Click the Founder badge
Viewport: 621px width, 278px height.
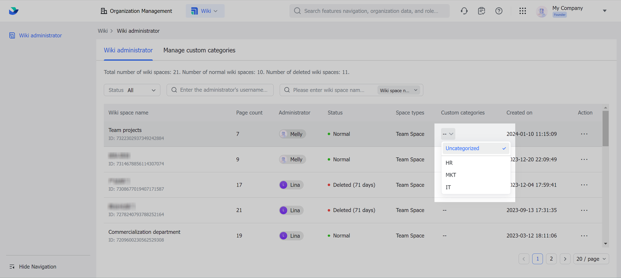pos(559,15)
